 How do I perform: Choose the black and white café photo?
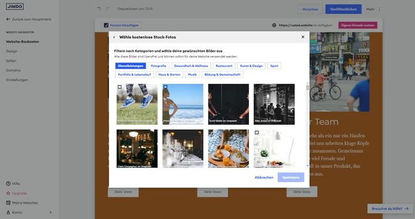(274, 104)
